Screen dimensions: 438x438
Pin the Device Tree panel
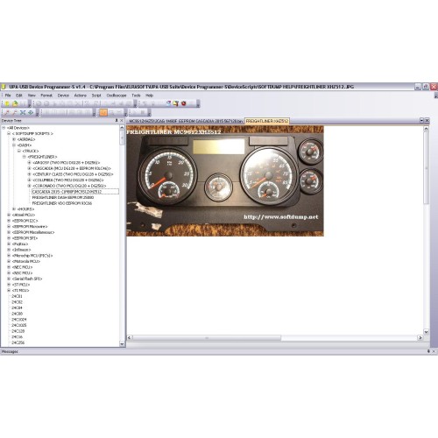[x=117, y=121]
